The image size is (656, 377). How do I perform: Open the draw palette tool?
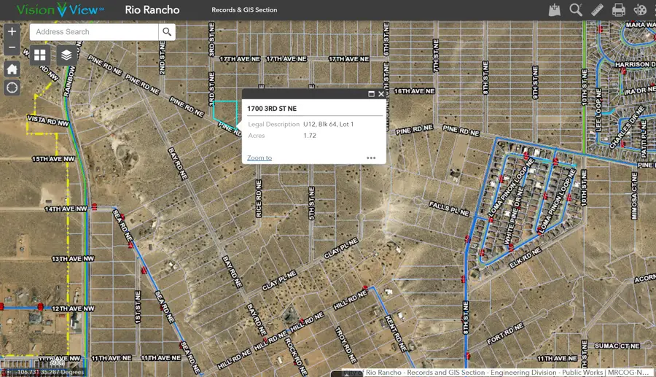(x=640, y=10)
